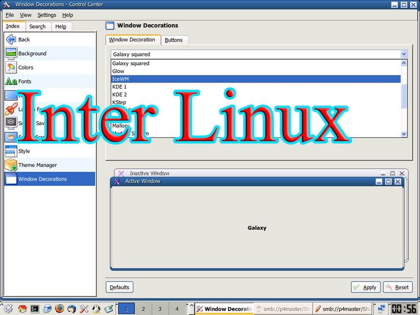Select Theme Manager in the sidebar
The height and width of the screenshot is (315, 420).
(x=50, y=165)
